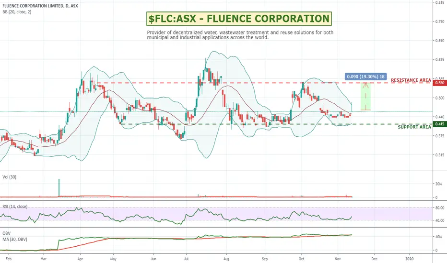Select the RESISTANCE AREA label
This screenshot has height=263, width=447.
coord(411,80)
